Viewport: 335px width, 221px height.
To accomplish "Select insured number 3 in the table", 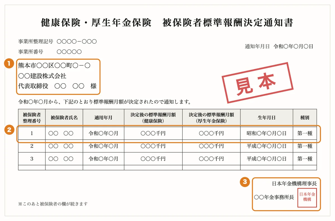I will (32, 159).
